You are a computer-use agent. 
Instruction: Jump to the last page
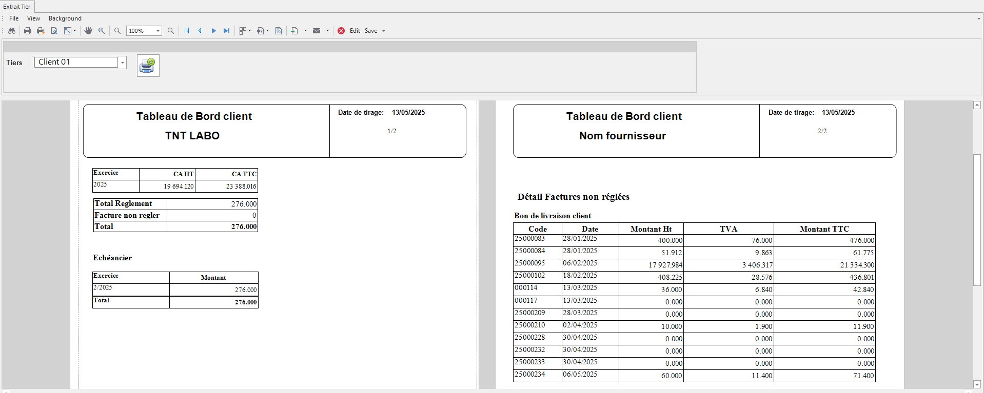(x=226, y=31)
